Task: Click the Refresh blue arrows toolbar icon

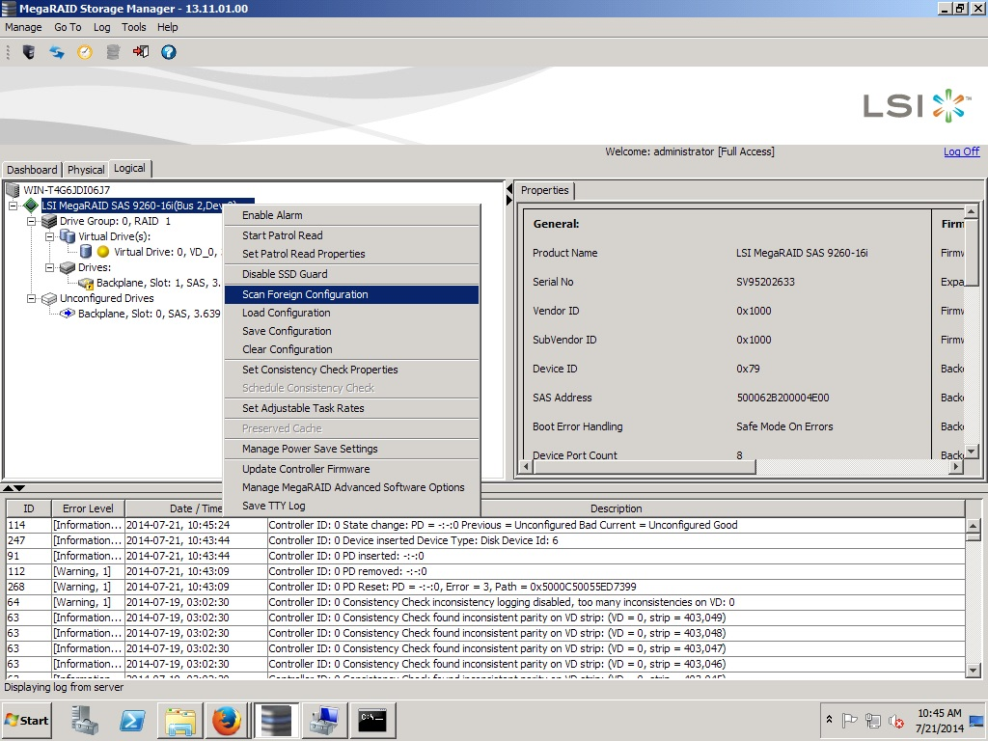Action: [57, 52]
